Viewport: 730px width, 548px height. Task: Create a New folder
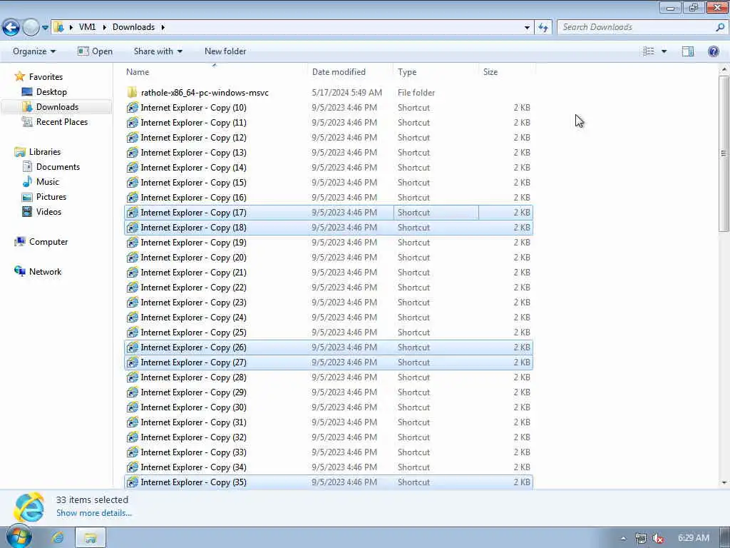coord(225,51)
